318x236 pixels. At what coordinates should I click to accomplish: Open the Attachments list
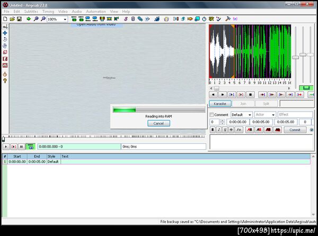coord(140,19)
